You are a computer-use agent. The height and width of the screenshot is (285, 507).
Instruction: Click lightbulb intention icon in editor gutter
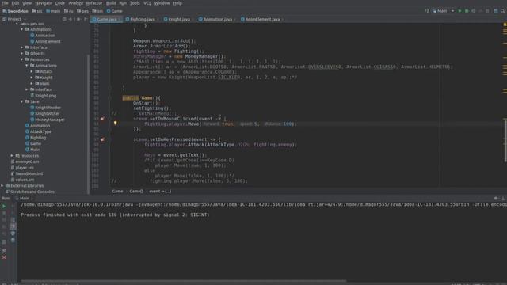(x=115, y=123)
